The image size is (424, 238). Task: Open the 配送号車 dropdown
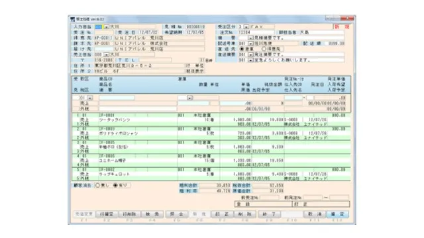tap(250, 44)
